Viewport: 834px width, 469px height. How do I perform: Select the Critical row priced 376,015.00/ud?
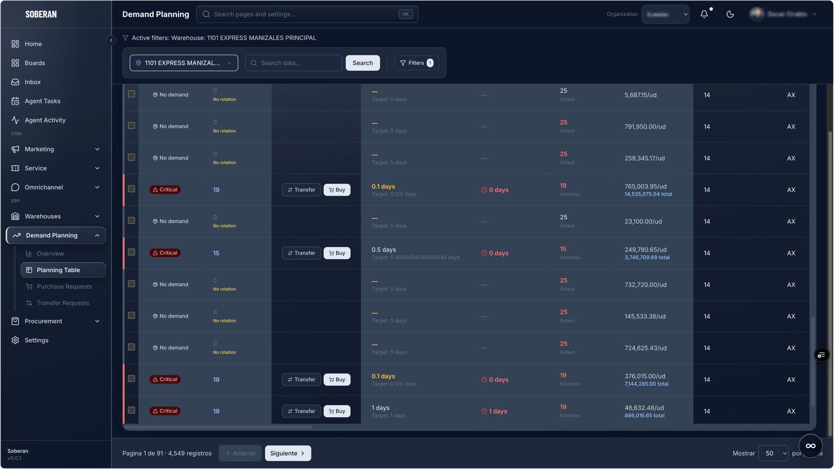click(x=131, y=379)
